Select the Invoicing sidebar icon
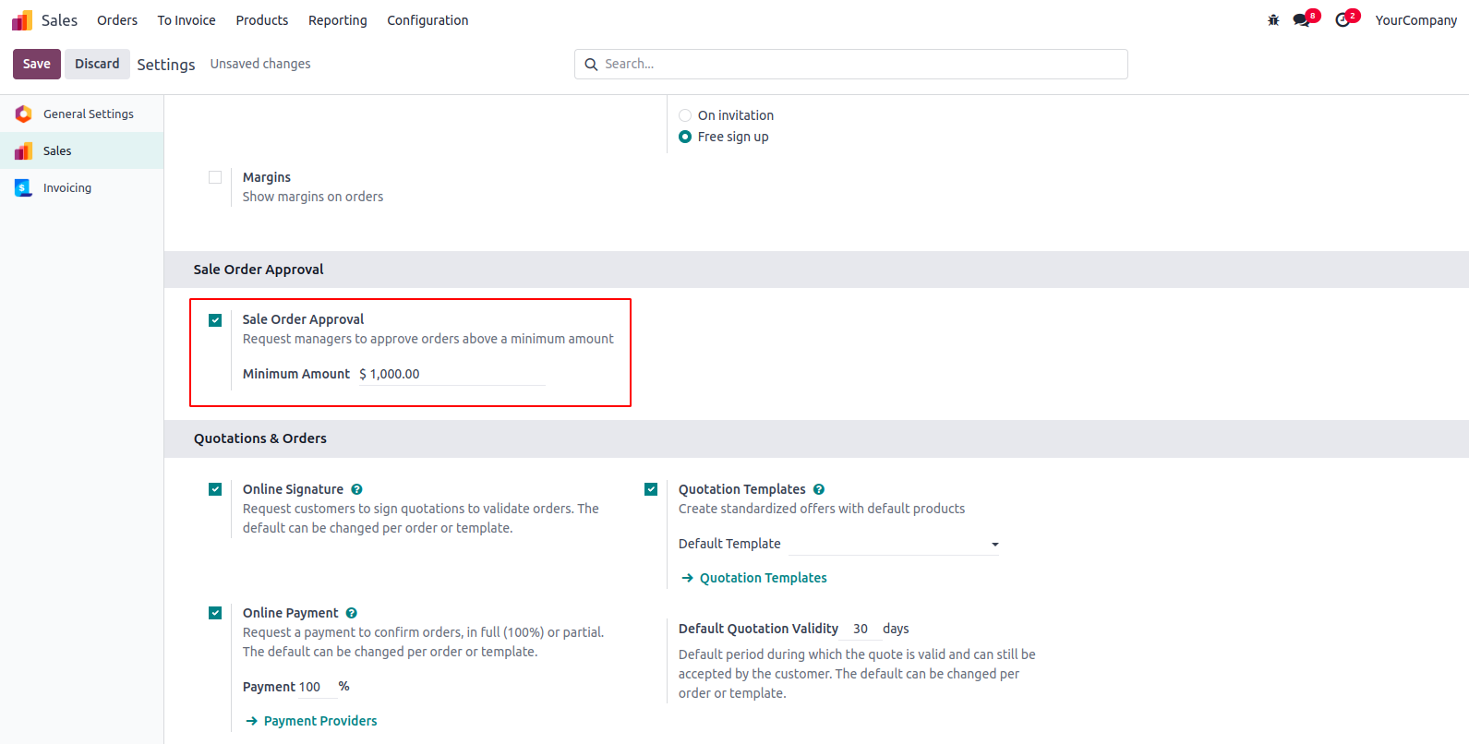 point(23,187)
